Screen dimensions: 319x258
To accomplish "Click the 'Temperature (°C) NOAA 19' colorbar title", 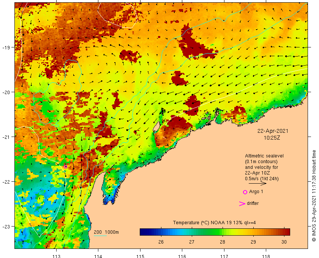I will pyautogui.click(x=215, y=223).
